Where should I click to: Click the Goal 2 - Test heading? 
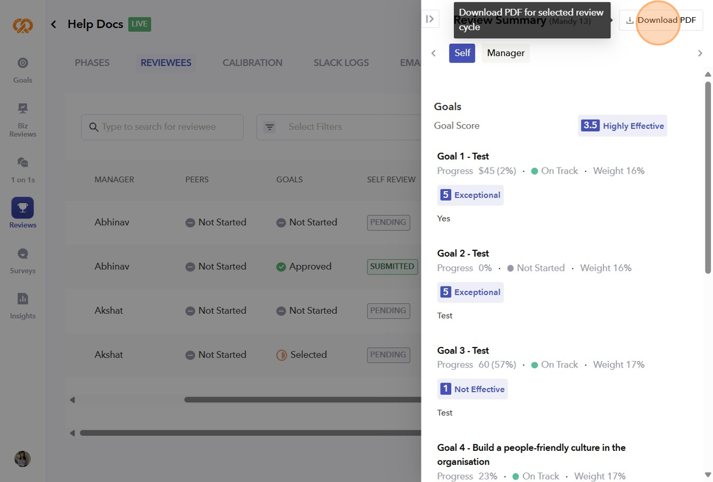point(463,253)
